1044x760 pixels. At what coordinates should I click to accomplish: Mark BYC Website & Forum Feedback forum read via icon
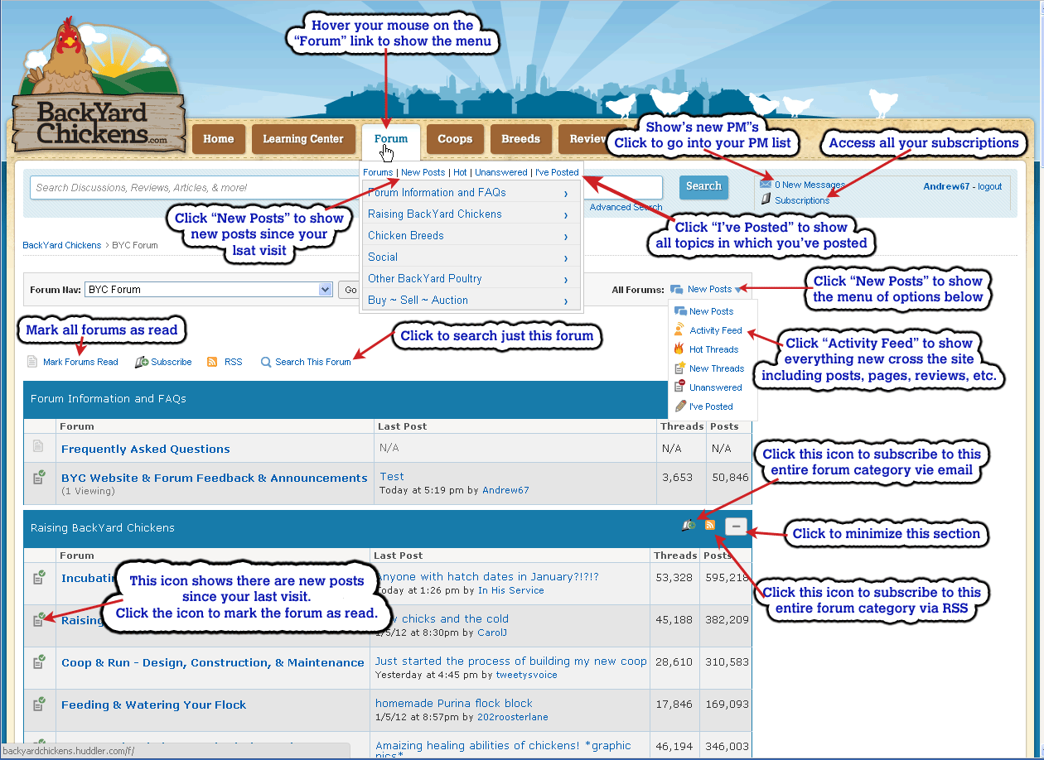39,477
